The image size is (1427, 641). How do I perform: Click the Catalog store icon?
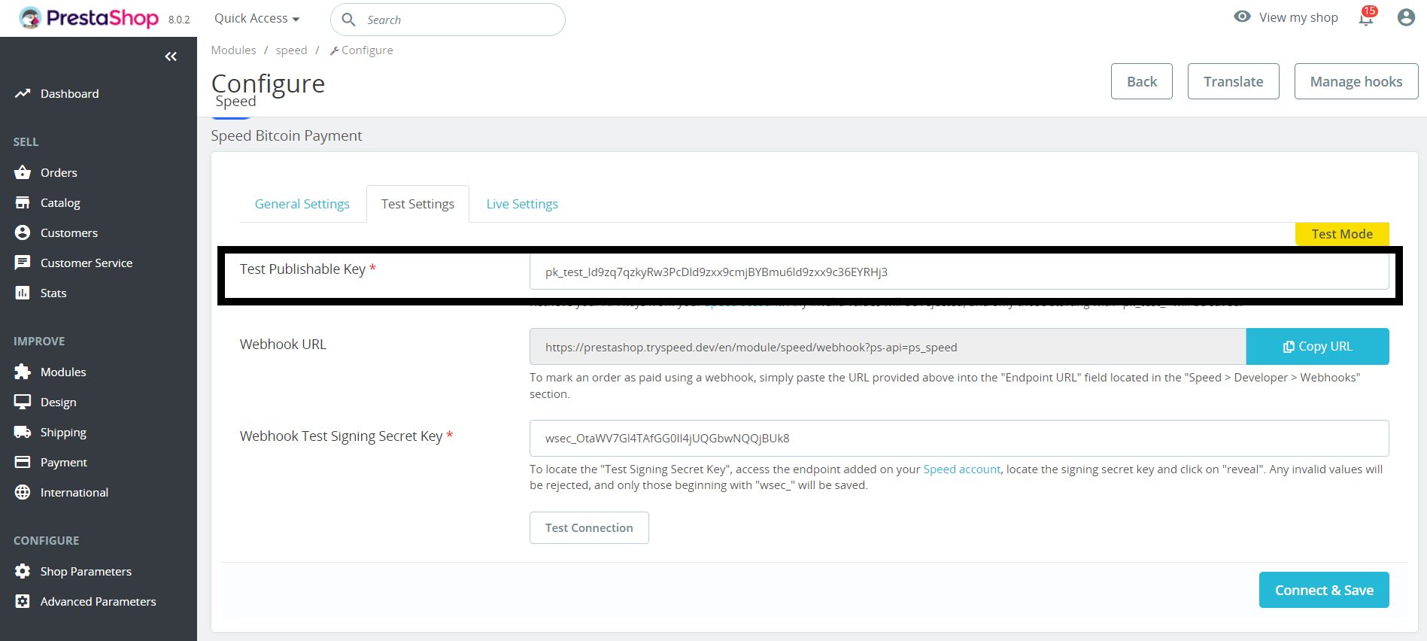point(23,202)
